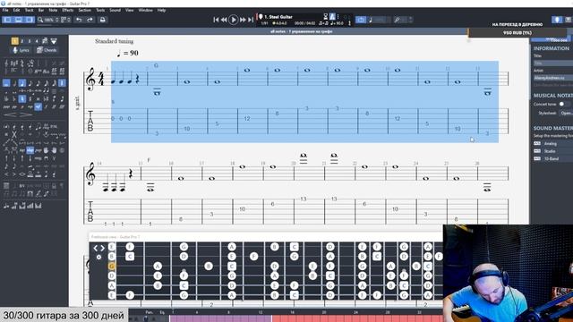The image size is (573, 322).
Task: Select voice 4 in the palette
Action: 37,41
